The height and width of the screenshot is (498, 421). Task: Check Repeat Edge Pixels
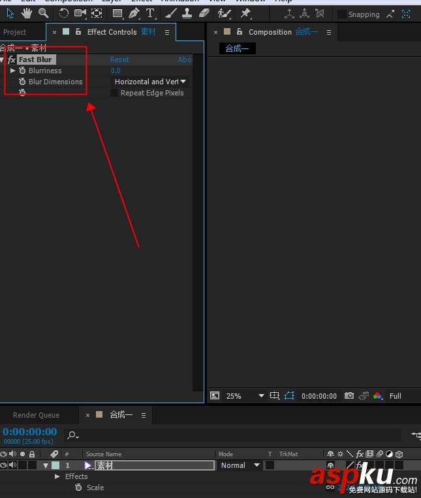pos(114,93)
